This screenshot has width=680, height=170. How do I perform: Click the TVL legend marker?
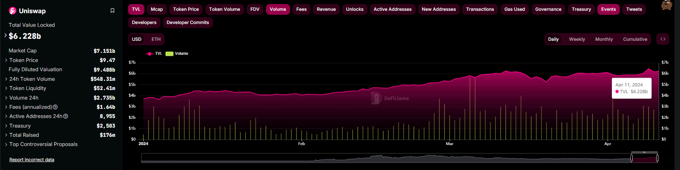(150, 54)
